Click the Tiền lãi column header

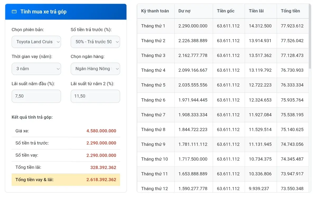tap(256, 11)
